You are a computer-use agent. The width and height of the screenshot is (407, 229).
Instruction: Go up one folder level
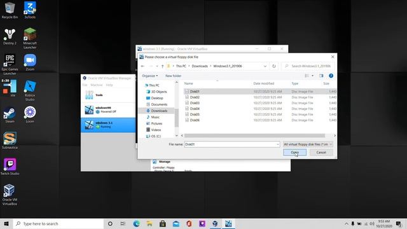click(x=163, y=66)
